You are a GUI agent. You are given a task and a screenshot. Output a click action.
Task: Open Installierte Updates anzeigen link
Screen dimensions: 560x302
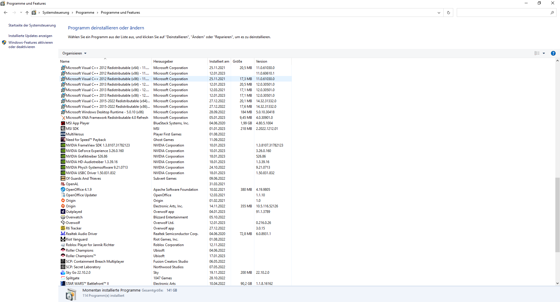[30, 36]
